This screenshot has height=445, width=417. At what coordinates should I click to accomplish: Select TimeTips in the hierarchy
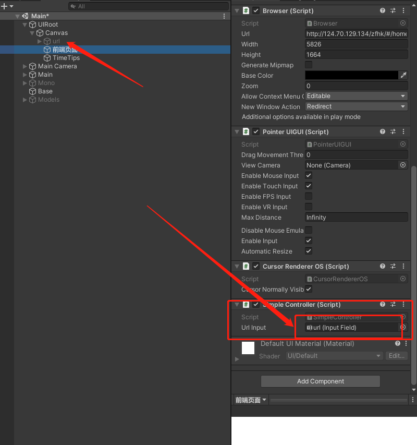66,58
